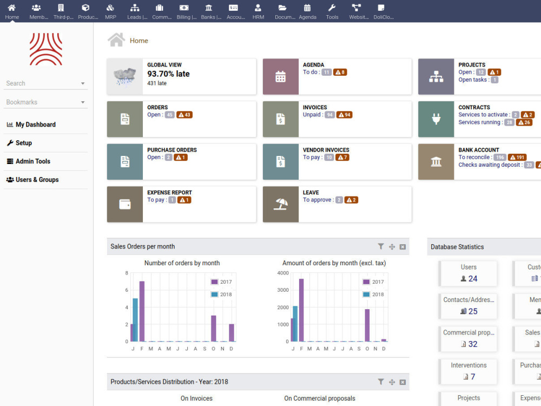The height and width of the screenshot is (406, 541).
Task: Open 'Services running' contracts link
Action: 480,122
